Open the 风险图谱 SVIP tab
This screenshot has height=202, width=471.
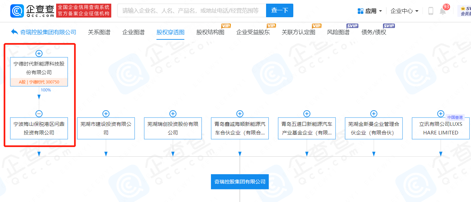[x=338, y=32]
